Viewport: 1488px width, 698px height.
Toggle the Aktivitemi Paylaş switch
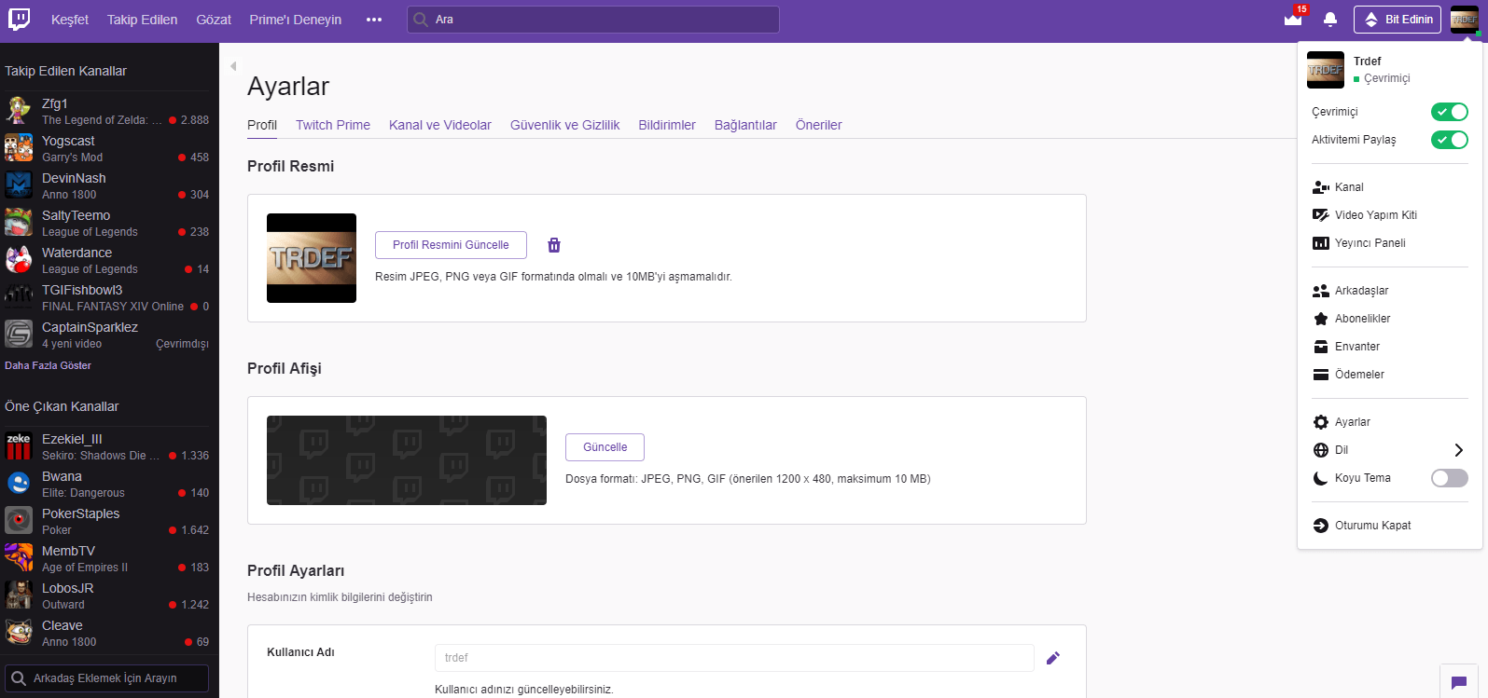coord(1450,140)
